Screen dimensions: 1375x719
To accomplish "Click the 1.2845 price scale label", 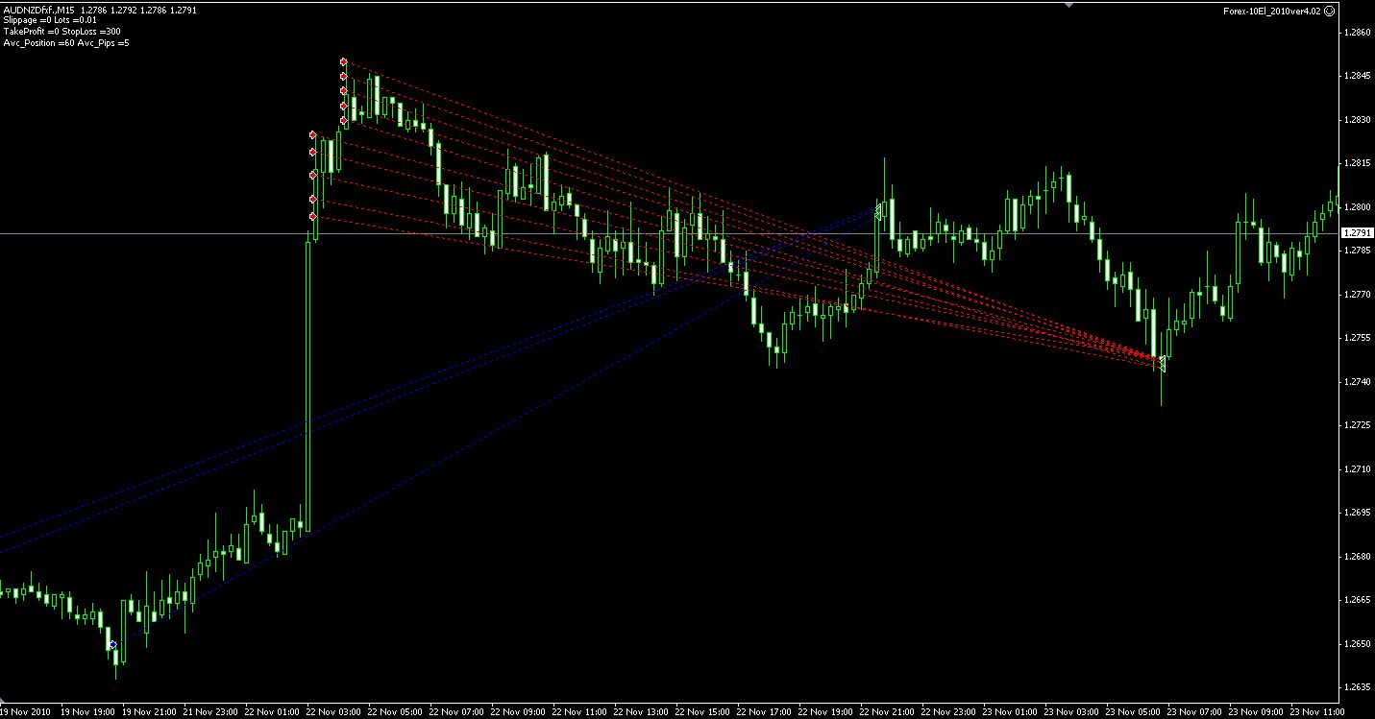I will 1358,76.
